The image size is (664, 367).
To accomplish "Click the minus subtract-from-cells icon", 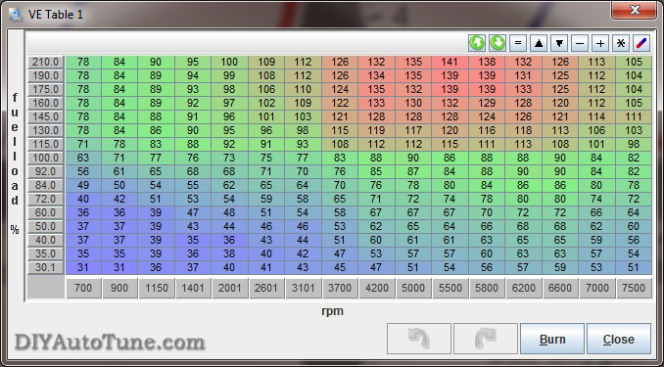I will (x=580, y=43).
